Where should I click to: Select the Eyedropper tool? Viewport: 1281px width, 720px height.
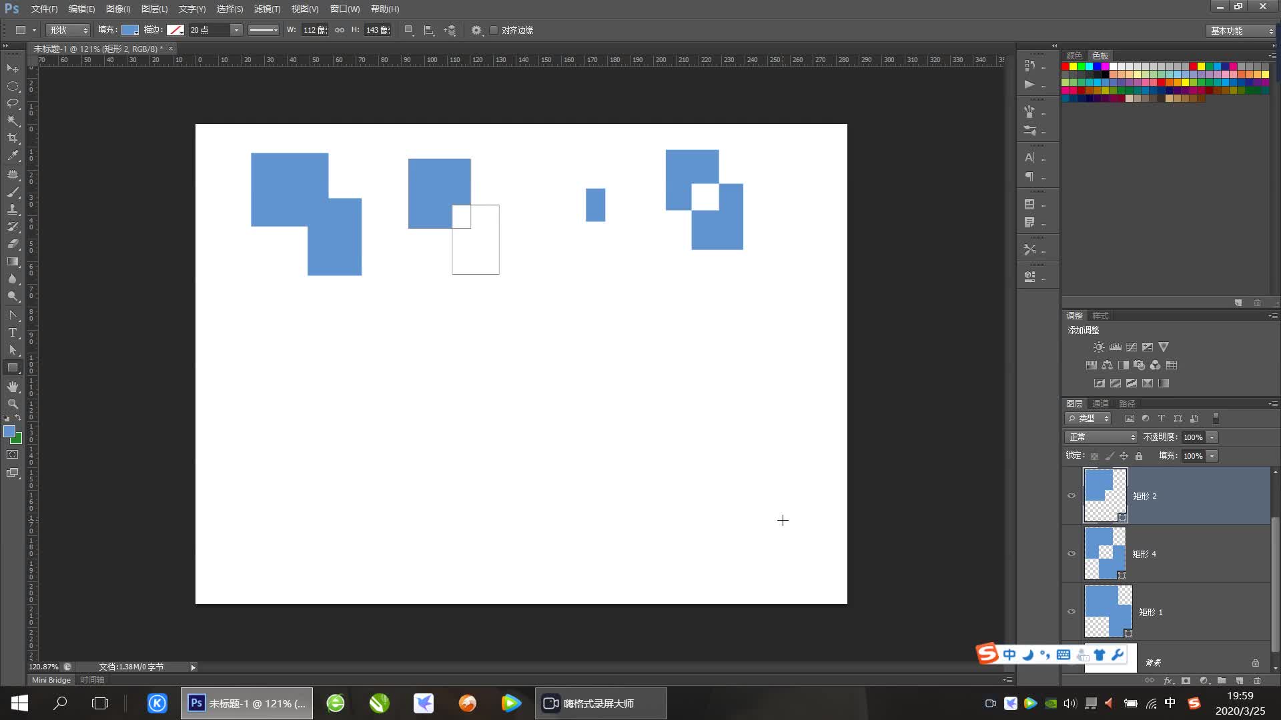13,156
